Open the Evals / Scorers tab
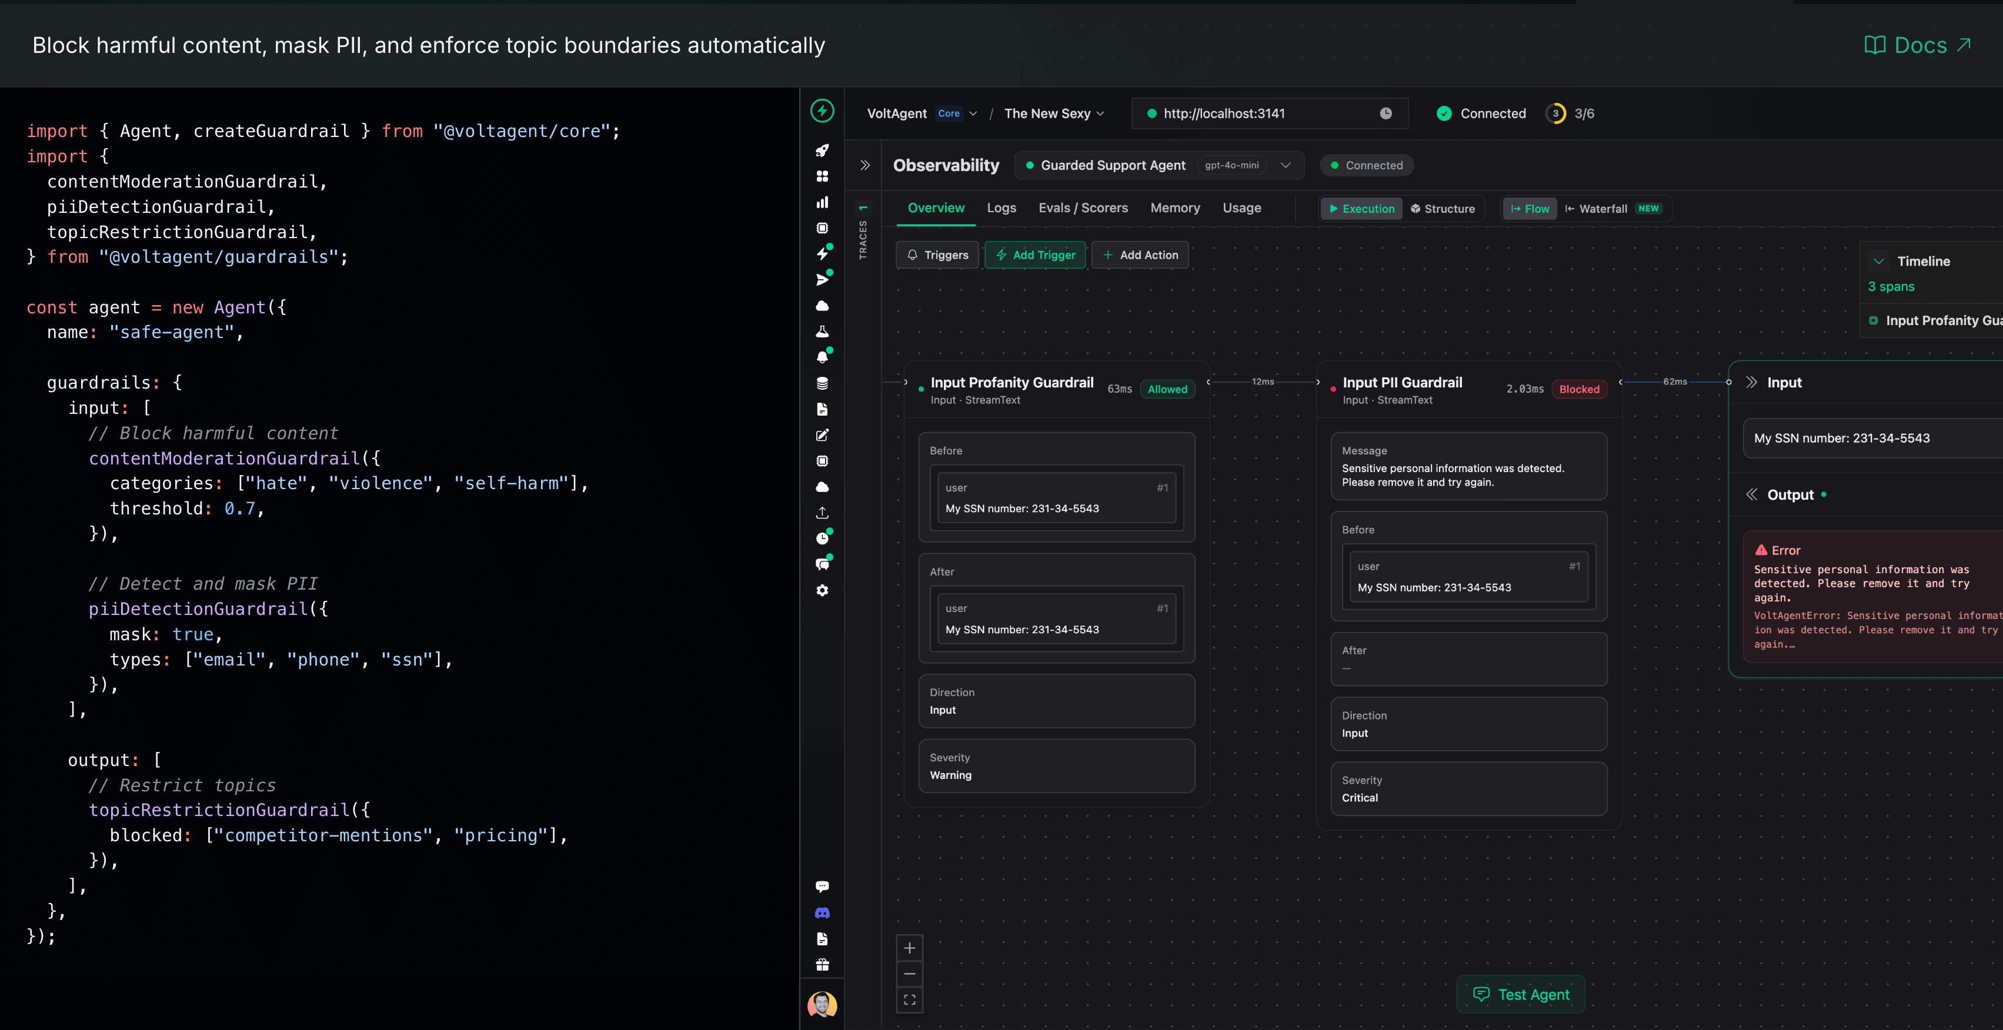This screenshot has height=1030, width=2003. pyautogui.click(x=1083, y=208)
